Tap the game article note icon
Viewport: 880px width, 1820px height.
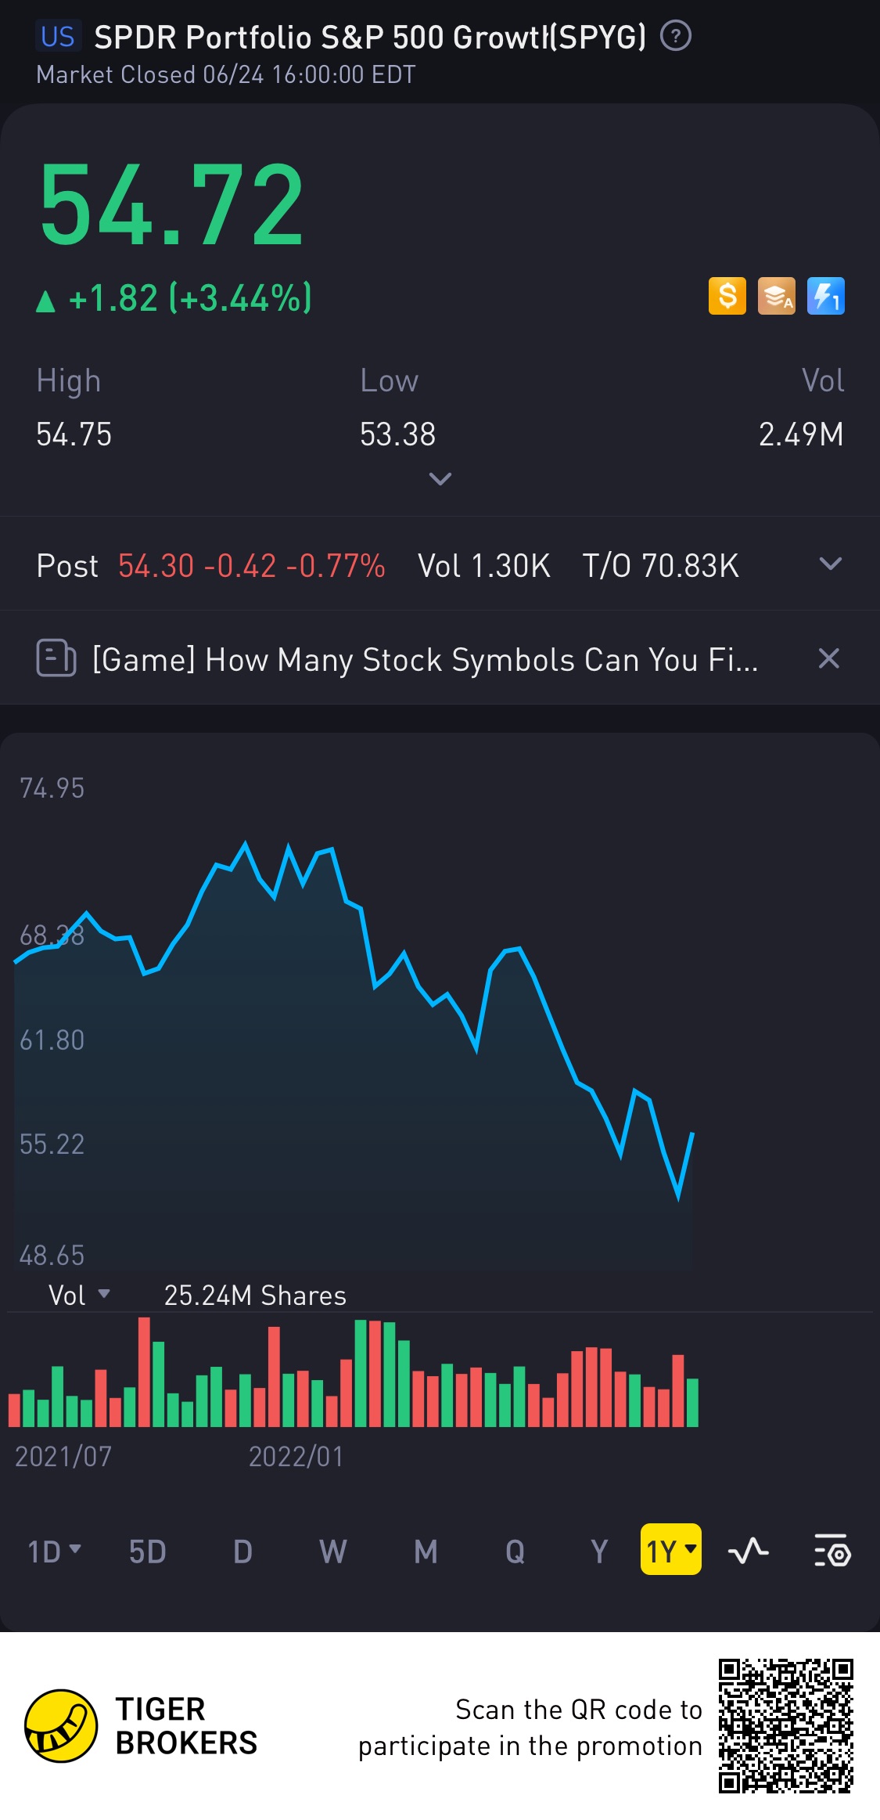pos(56,658)
